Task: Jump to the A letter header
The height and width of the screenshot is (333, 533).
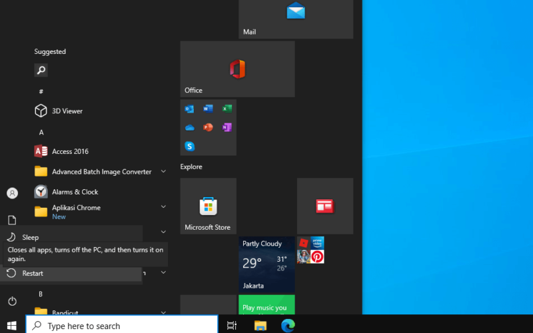Action: coord(41,132)
